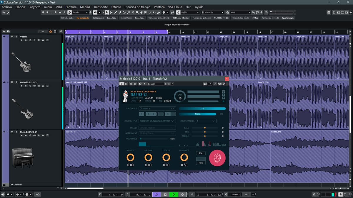Select the Split scissors tool
Image resolution: width=353 pixels, height=198 pixels.
coord(124,12)
